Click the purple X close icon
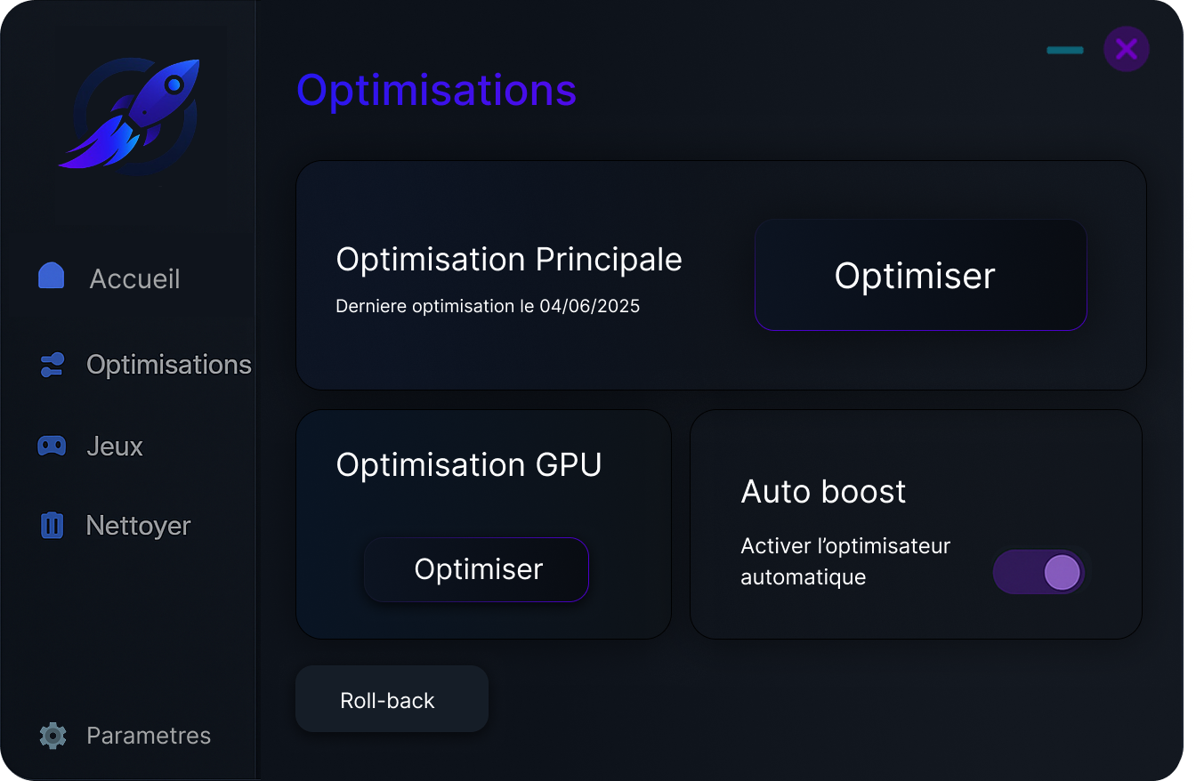This screenshot has width=1196, height=781. 1126,49
